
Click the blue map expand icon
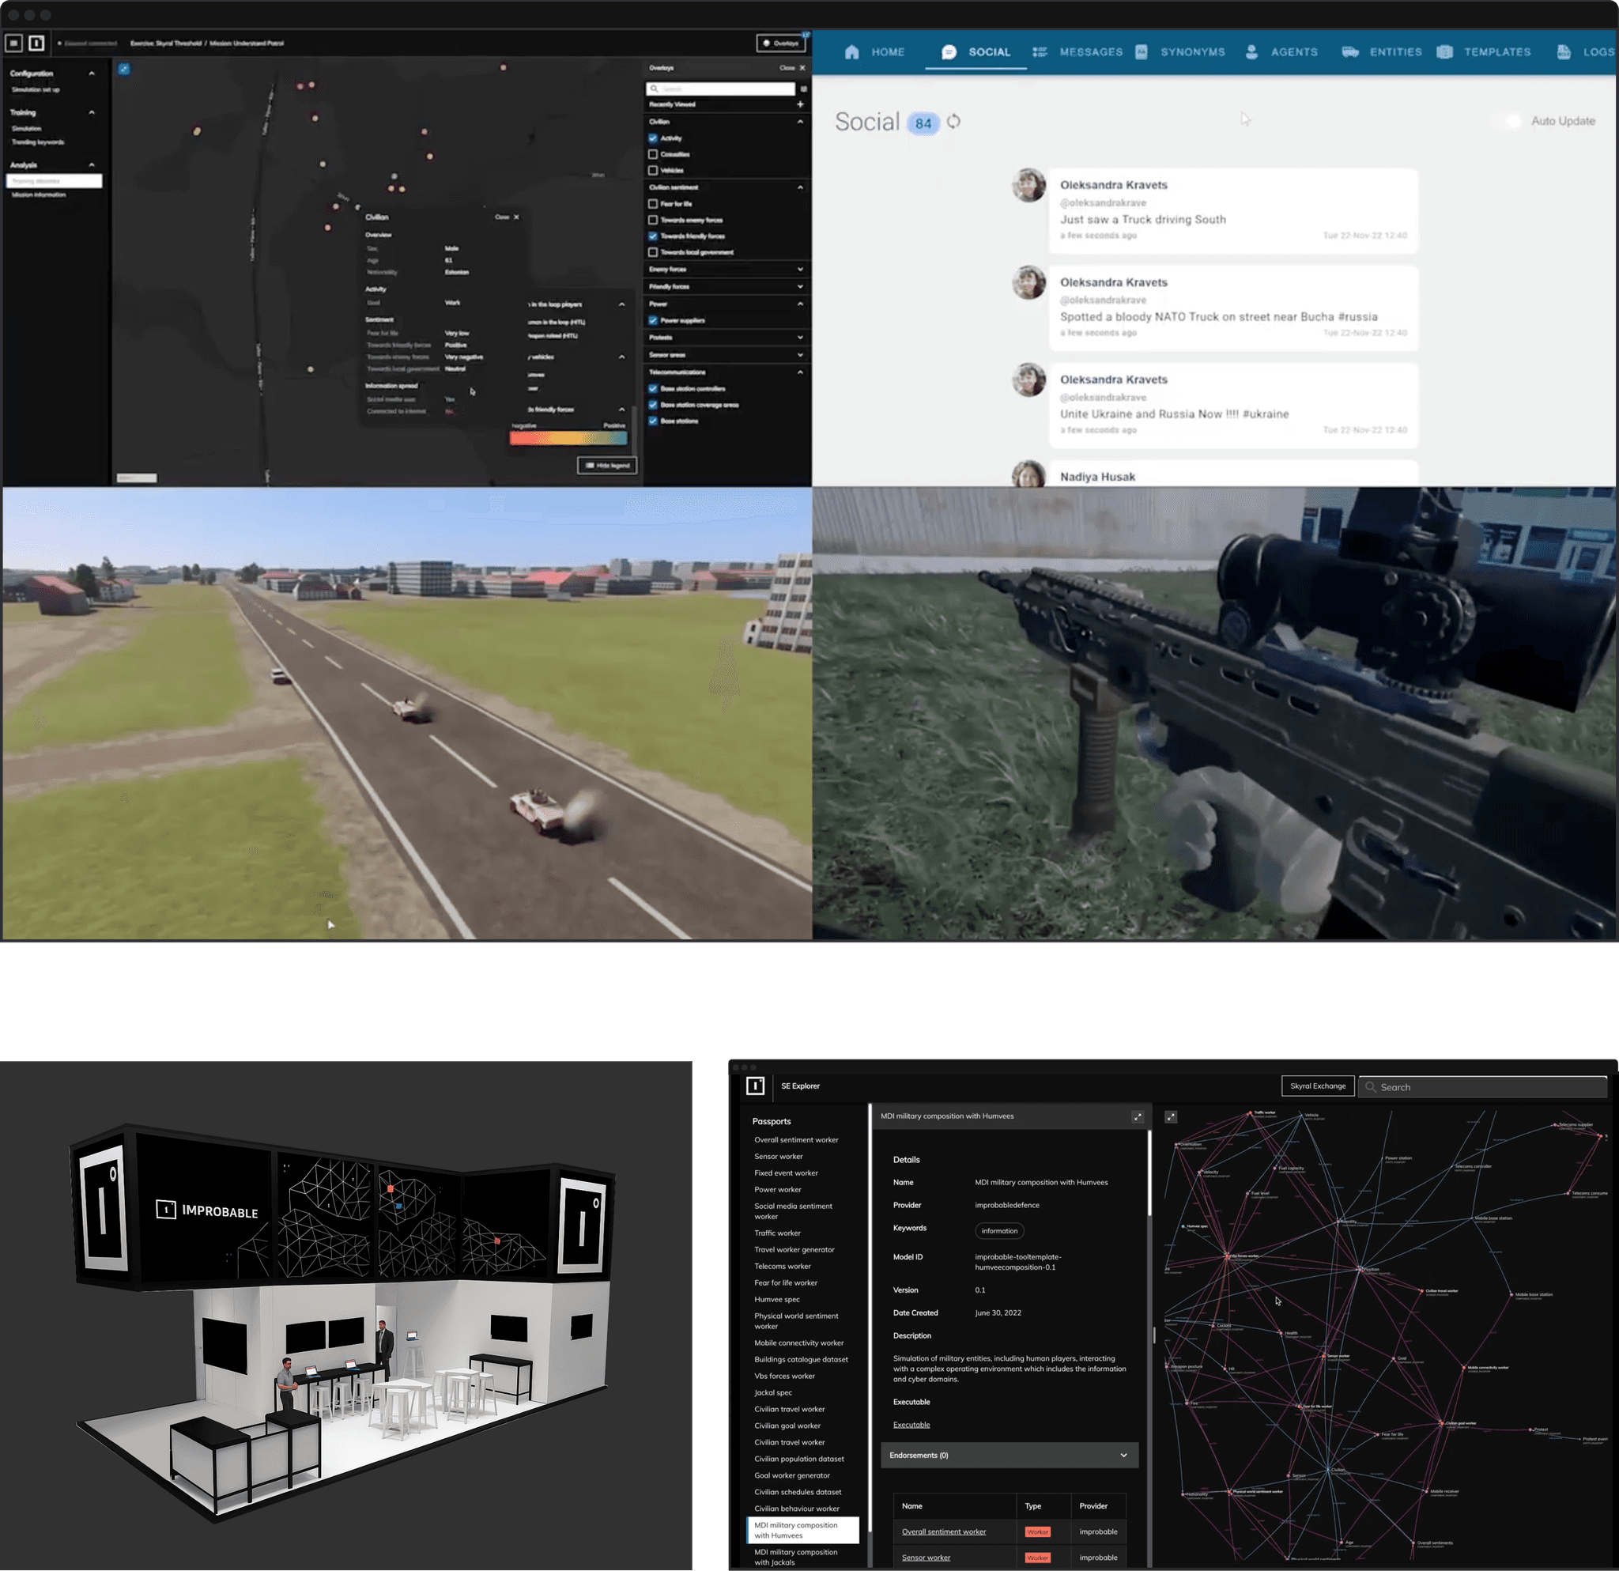[123, 69]
